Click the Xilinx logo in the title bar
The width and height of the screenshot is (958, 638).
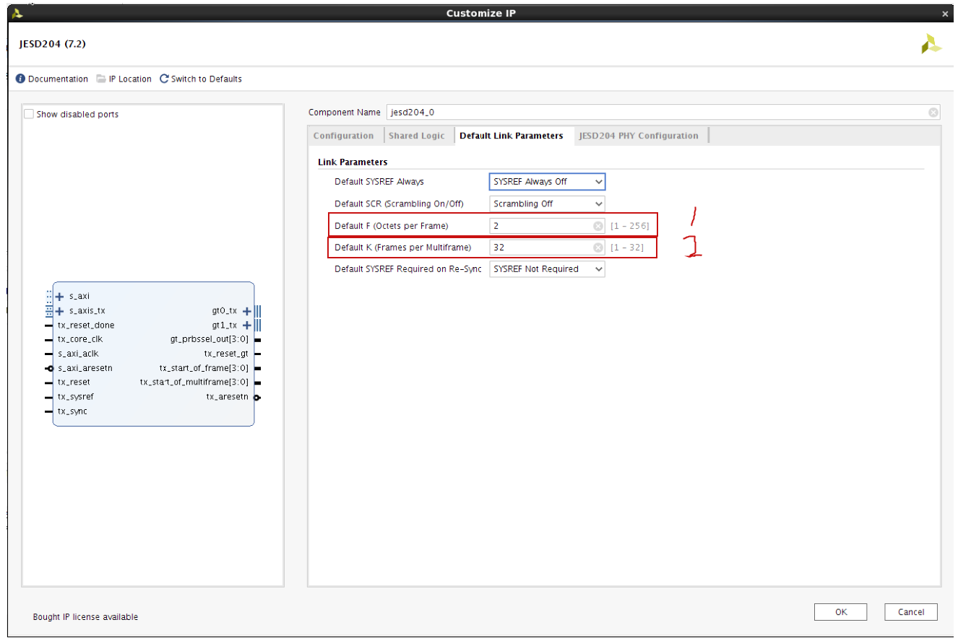(17, 13)
